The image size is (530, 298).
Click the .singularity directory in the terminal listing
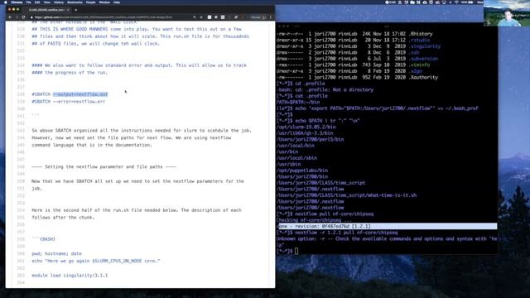(x=424, y=46)
